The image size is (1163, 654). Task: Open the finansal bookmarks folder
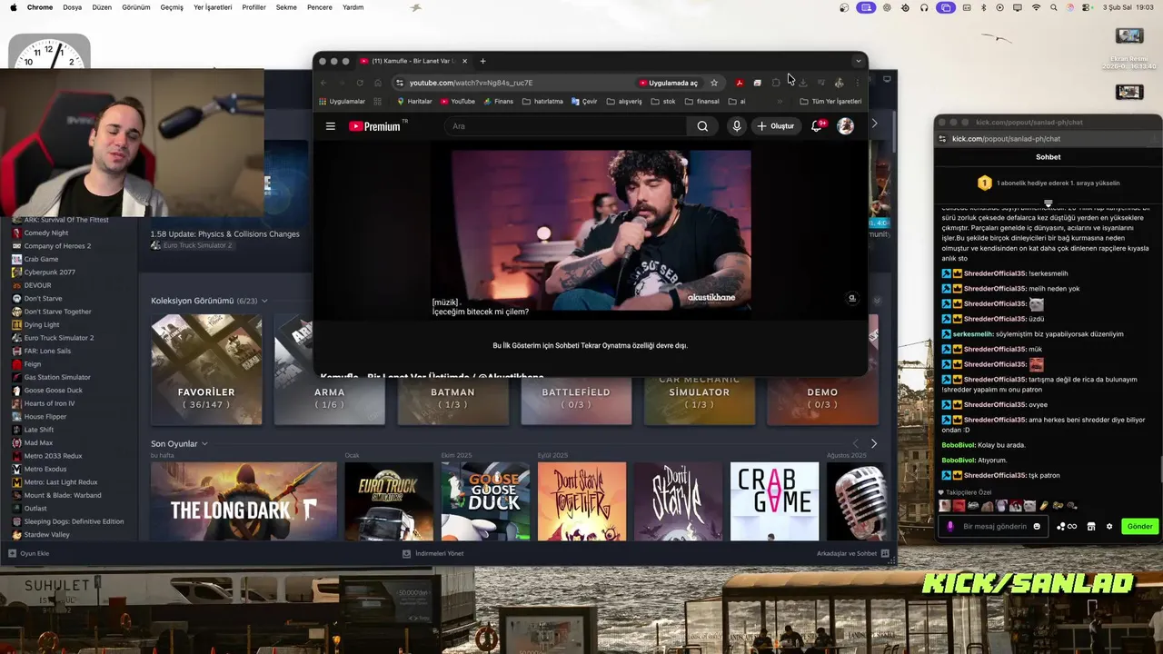click(x=701, y=101)
